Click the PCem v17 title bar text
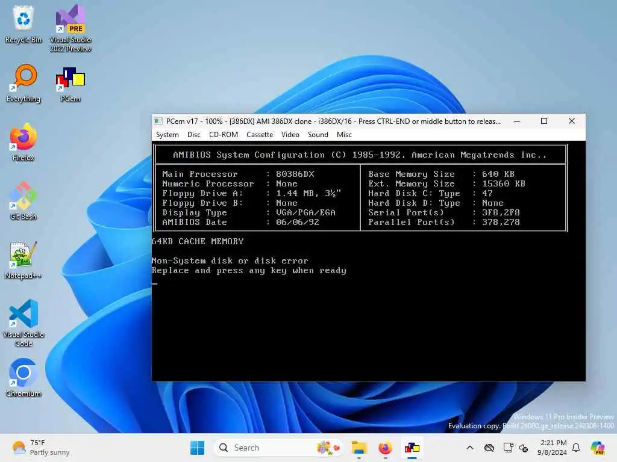Viewport: 617px width, 462px height. 333,122
